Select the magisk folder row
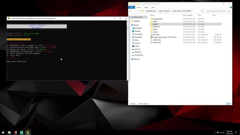 click(x=186, y=24)
